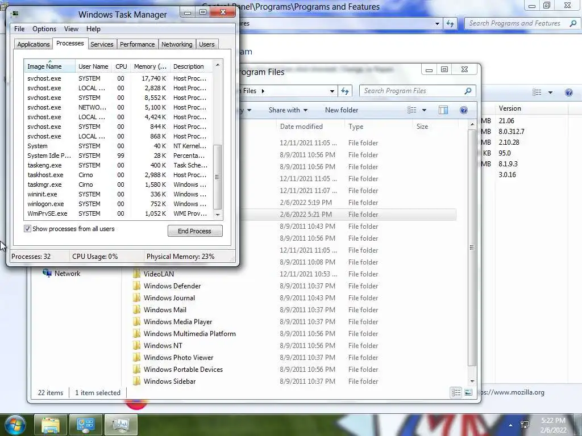Image resolution: width=582 pixels, height=436 pixels.
Task: Click scroll-down arrow in Task Manager process list
Action: click(x=218, y=215)
